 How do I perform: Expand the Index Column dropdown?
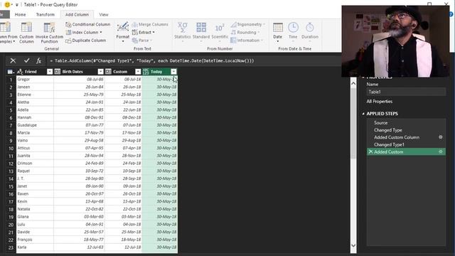click(101, 33)
